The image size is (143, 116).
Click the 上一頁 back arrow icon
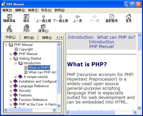click(78, 17)
